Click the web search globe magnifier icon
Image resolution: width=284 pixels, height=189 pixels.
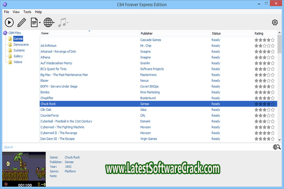[x=277, y=147]
